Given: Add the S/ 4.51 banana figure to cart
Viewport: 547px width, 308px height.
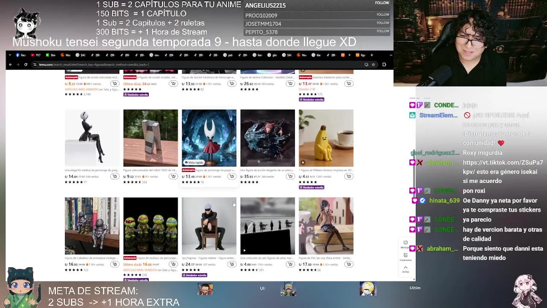Looking at the screenshot, I should 349,176.
